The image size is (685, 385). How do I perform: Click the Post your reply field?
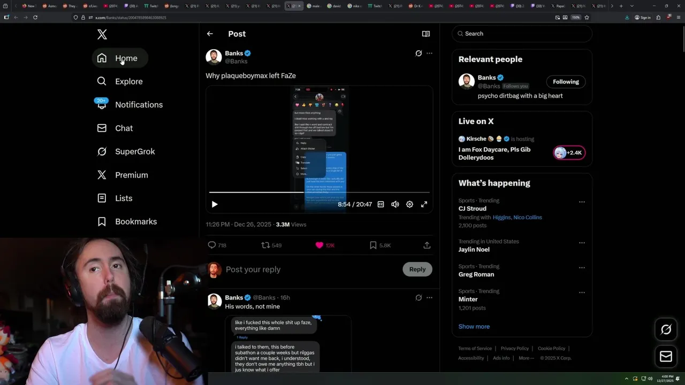click(311, 269)
